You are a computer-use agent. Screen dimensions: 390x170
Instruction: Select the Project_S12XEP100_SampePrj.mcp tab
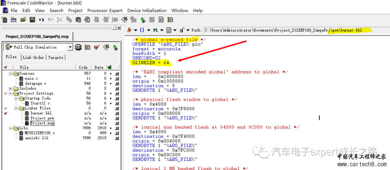coord(37,36)
